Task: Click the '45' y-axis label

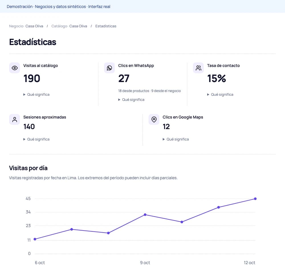Action: pos(28,199)
